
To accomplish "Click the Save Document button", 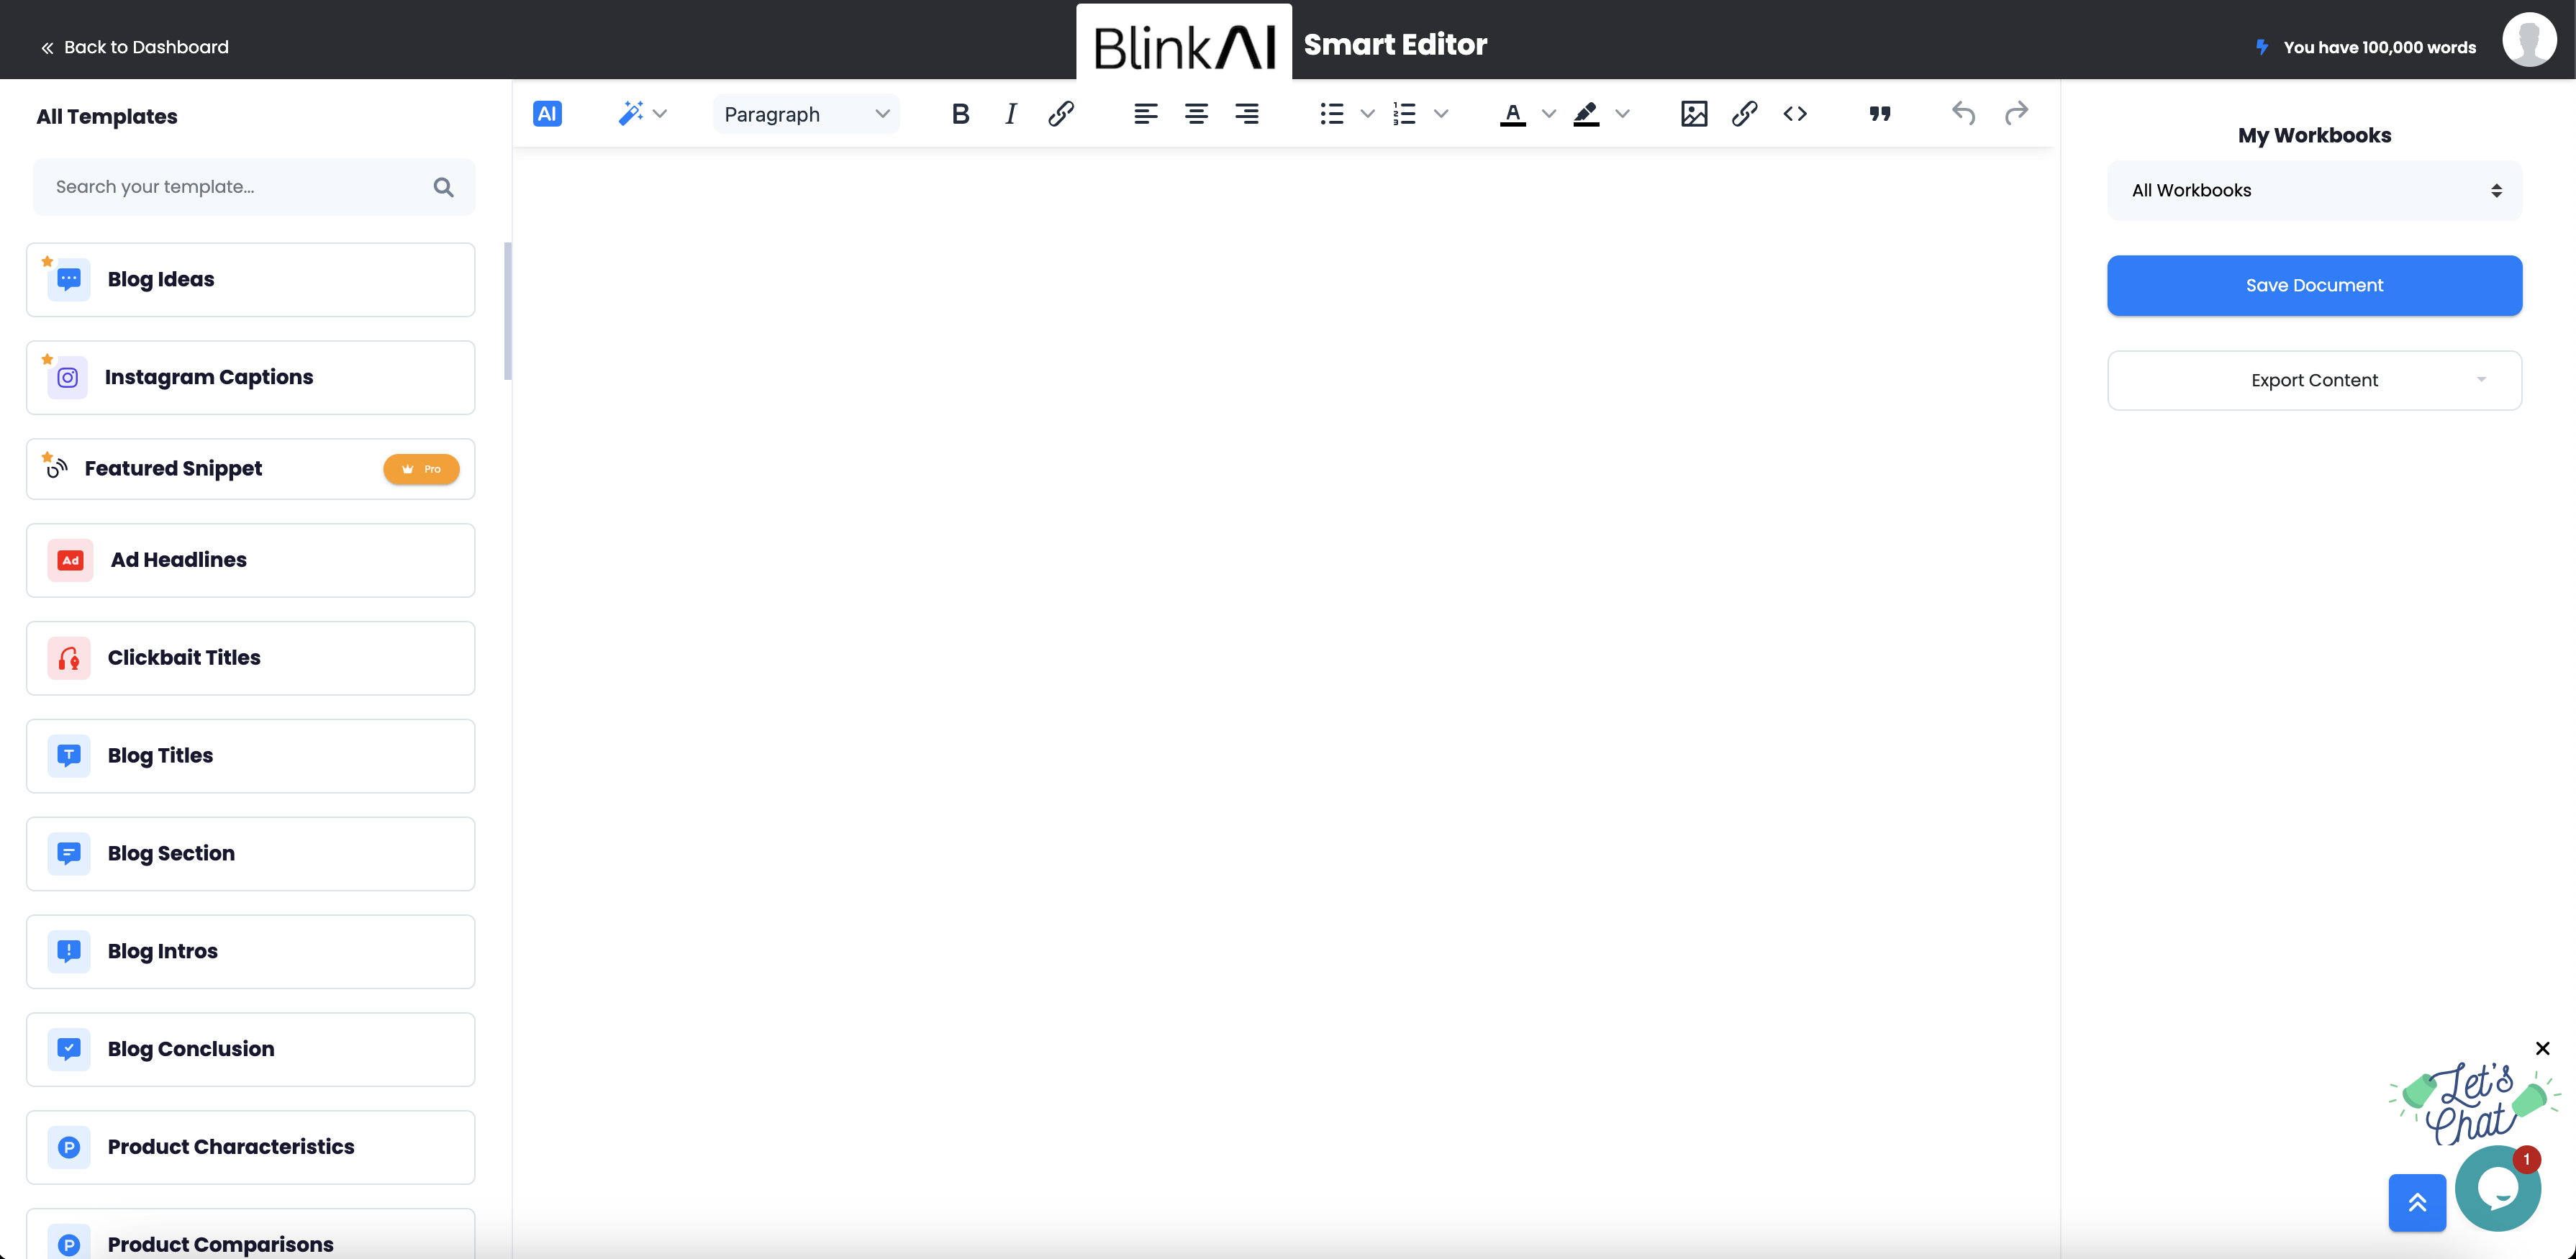I will [2314, 285].
